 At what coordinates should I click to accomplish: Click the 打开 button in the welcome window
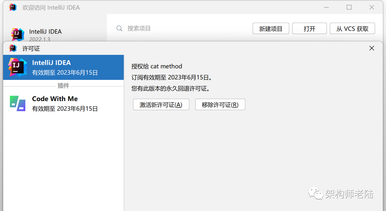tap(310, 29)
